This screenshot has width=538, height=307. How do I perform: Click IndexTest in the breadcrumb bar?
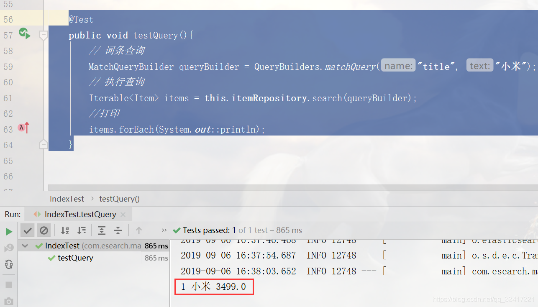click(67, 199)
